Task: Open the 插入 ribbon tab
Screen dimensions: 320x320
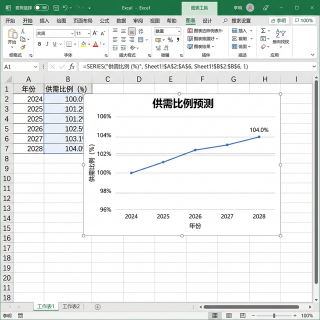Action: [x=44, y=20]
